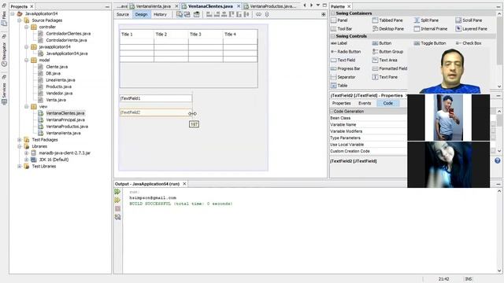Click the yellow re-run arrow in Output
Screen dimensions: 504x283
click(117, 200)
